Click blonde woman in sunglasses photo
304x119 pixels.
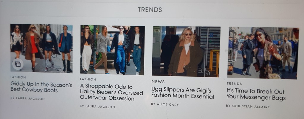185,52
